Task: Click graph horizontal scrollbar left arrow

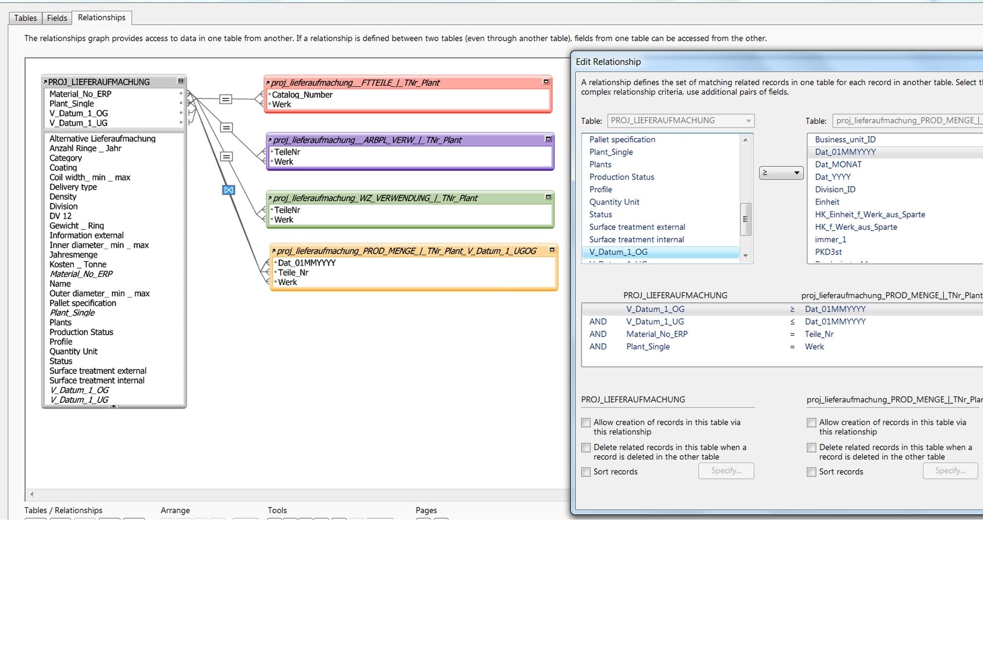Action: click(x=32, y=495)
